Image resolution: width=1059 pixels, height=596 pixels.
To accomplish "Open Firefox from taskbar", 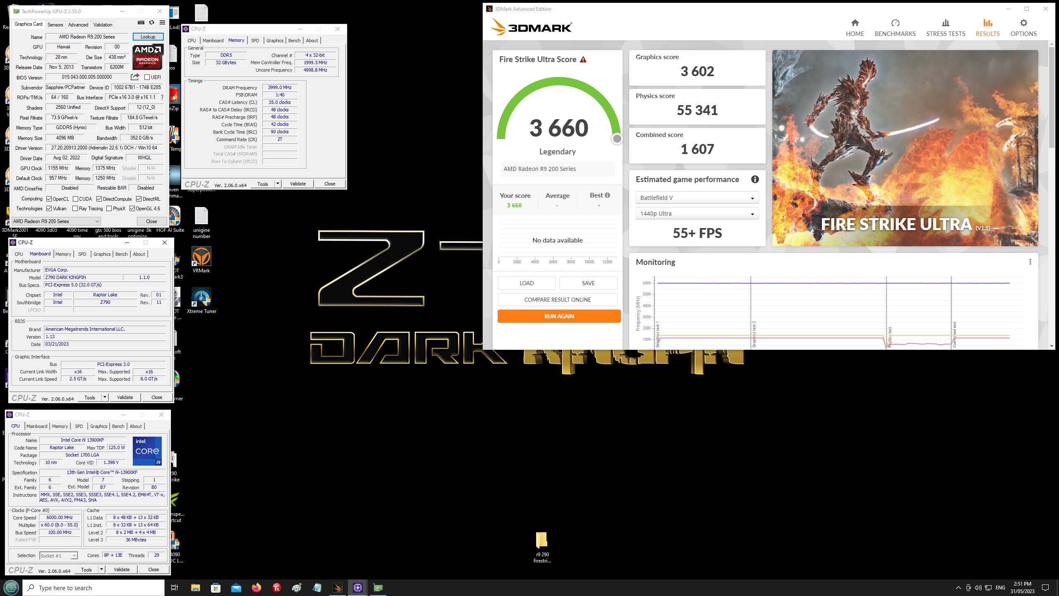I will pyautogui.click(x=256, y=588).
